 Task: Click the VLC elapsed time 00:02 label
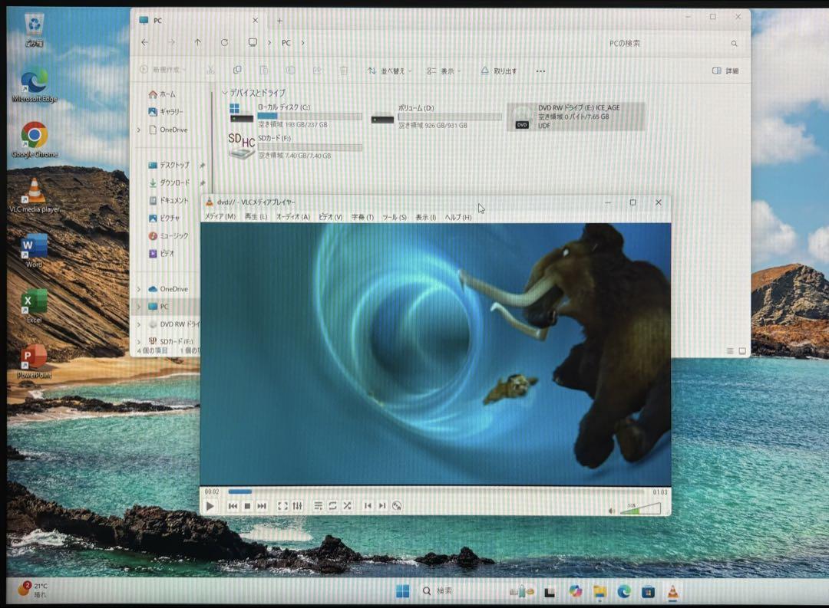coord(212,491)
